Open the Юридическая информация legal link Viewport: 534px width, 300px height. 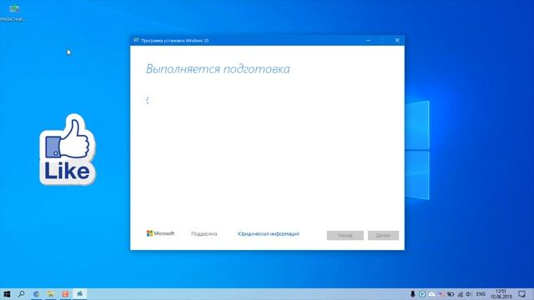(269, 233)
